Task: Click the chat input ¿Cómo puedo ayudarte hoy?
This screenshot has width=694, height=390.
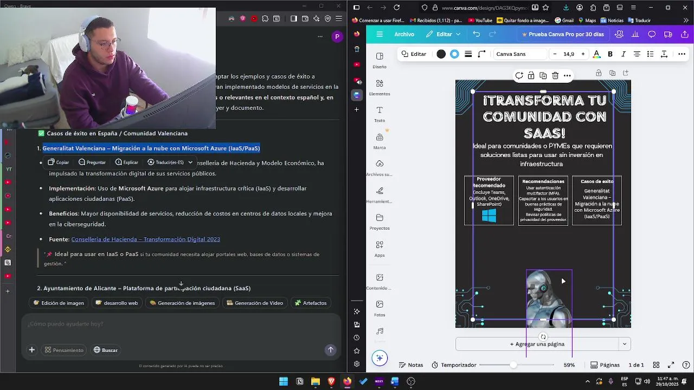Action: coord(181,324)
